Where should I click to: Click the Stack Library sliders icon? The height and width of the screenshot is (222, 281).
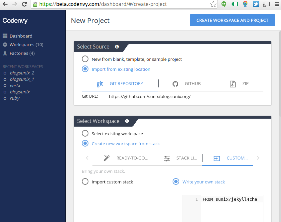[167, 159]
